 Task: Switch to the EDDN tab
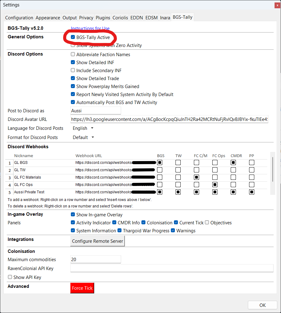pos(137,18)
